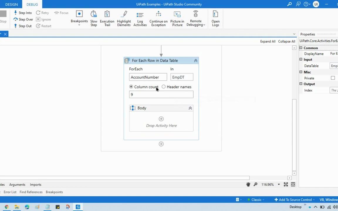338x211 pixels.
Task: Click the Ignore debug button
Action: click(43, 19)
